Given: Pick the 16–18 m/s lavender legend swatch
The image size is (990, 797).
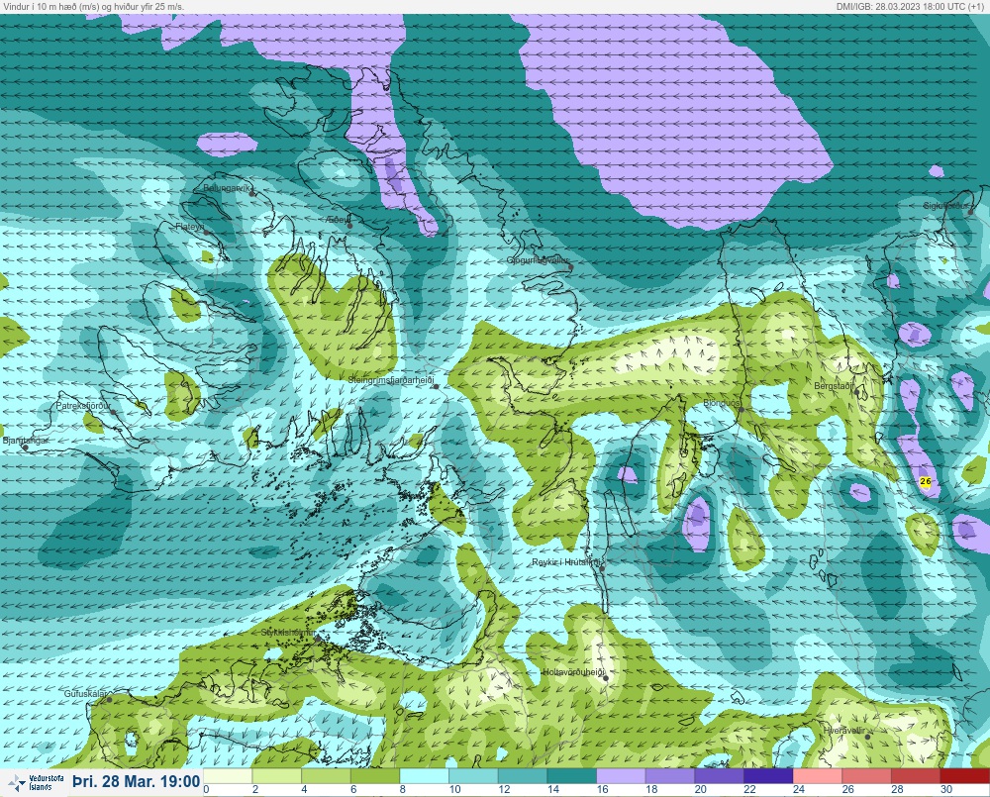Looking at the screenshot, I should click(x=622, y=776).
